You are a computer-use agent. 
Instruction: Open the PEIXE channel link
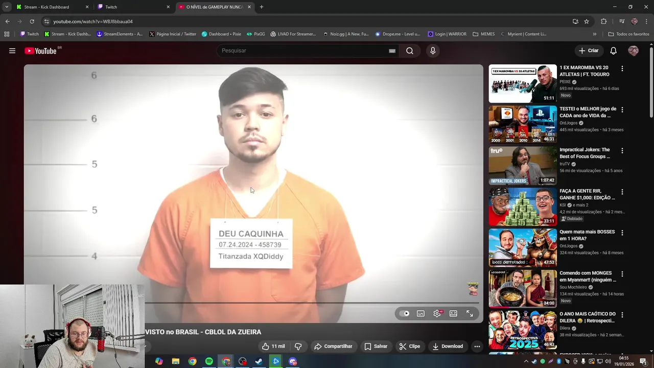[x=565, y=82]
